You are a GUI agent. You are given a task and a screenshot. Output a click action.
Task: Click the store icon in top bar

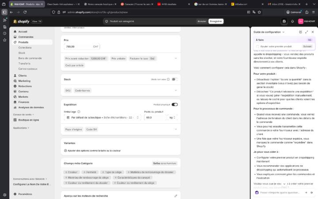click(284, 21)
